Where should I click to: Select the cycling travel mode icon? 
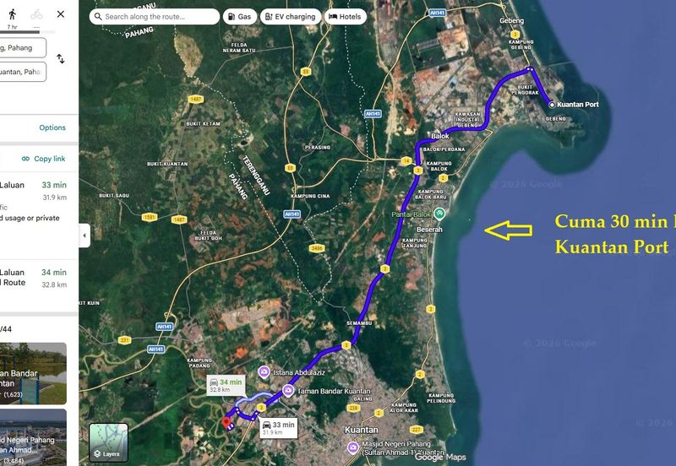pyautogui.click(x=36, y=14)
